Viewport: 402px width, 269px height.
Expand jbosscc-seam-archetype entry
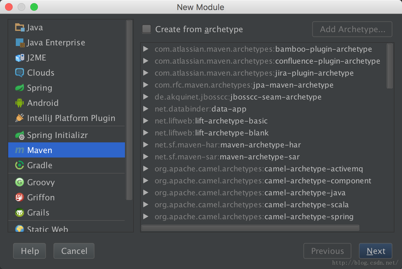click(145, 97)
